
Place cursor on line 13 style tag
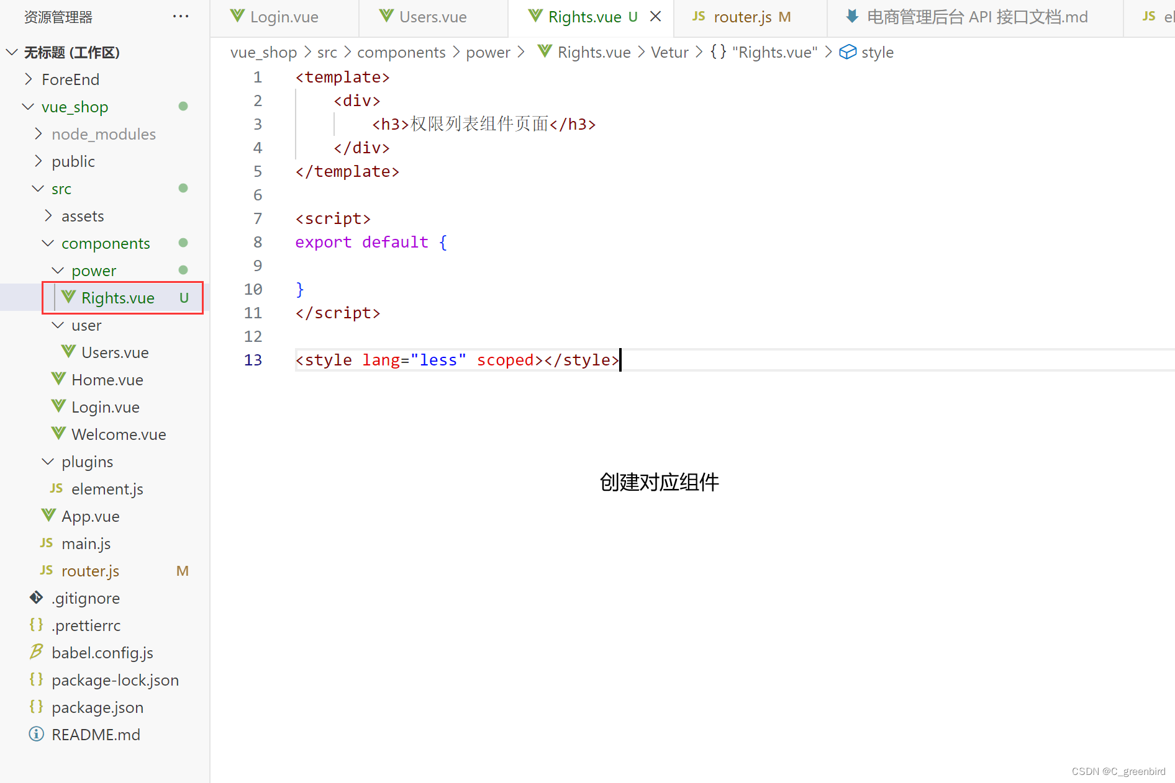click(457, 360)
